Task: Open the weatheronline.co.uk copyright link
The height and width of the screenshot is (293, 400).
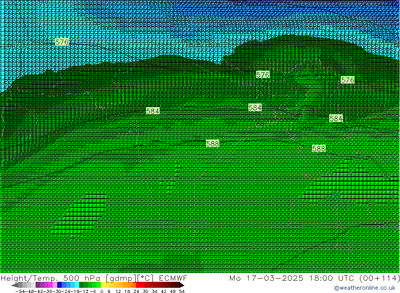Action: coord(364,288)
